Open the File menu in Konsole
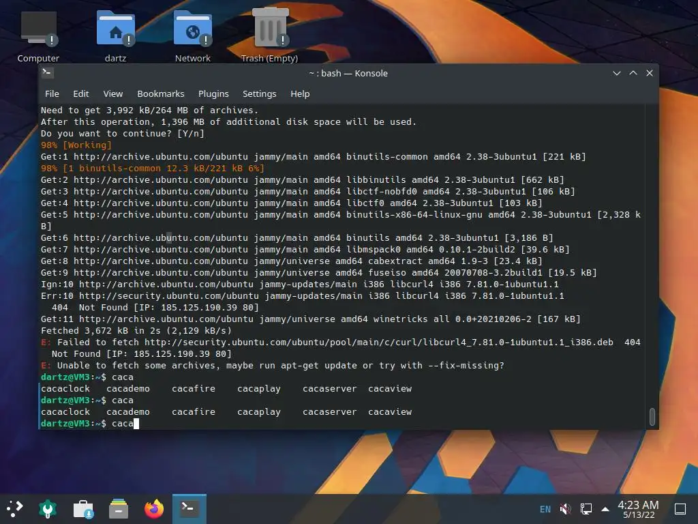The height and width of the screenshot is (524, 698). pyautogui.click(x=52, y=94)
